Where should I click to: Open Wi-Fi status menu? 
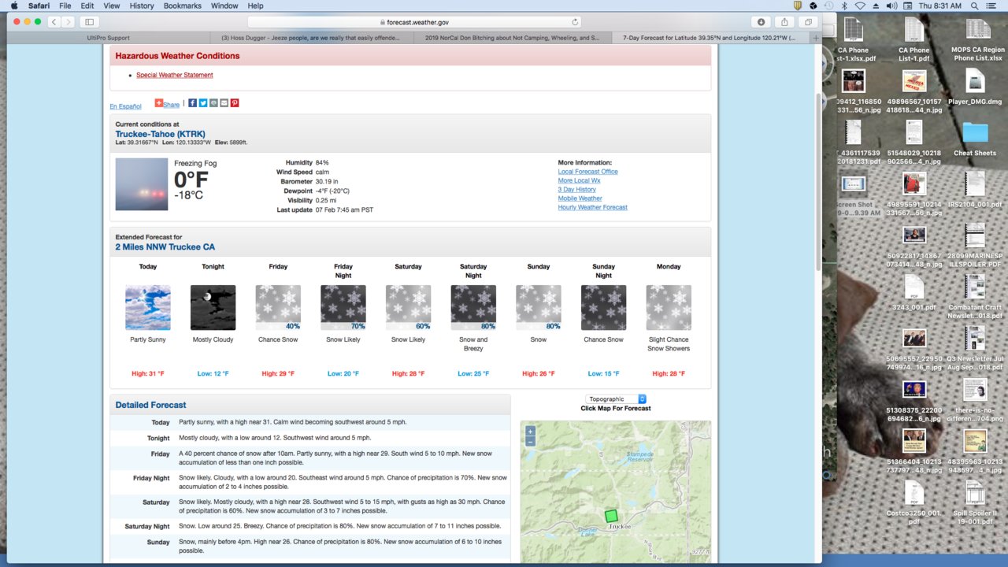859,6
